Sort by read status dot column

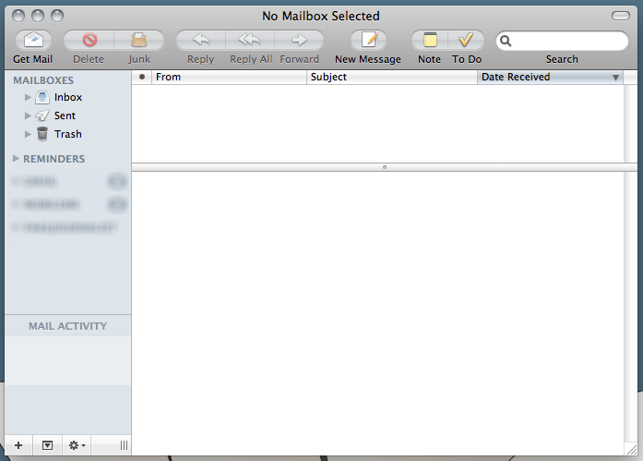tap(142, 78)
